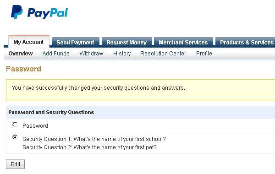Click the Password option label

click(x=35, y=125)
